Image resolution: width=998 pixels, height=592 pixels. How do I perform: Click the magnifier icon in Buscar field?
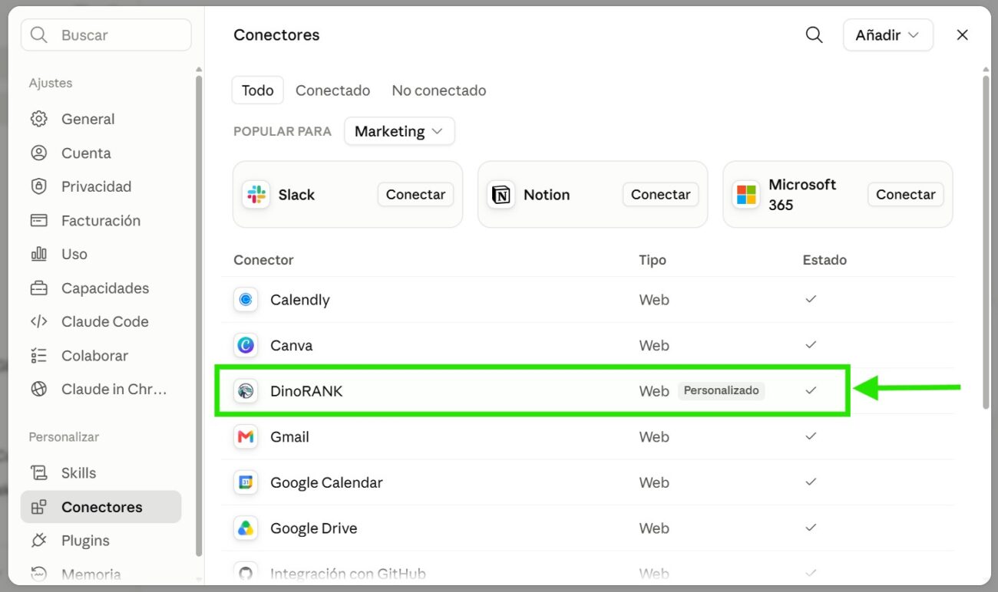(x=38, y=35)
